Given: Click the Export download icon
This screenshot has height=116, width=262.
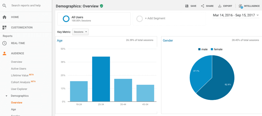Looking at the screenshot, I should pos(220,6).
